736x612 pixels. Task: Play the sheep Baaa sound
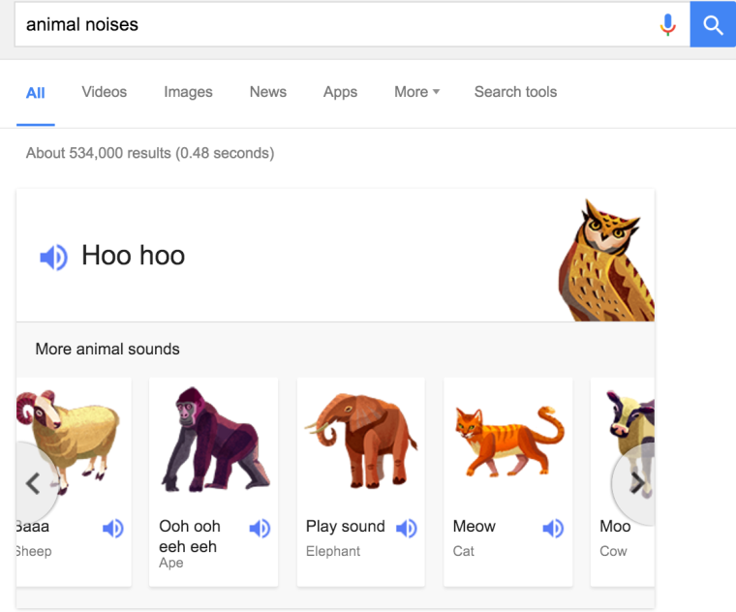pyautogui.click(x=113, y=528)
